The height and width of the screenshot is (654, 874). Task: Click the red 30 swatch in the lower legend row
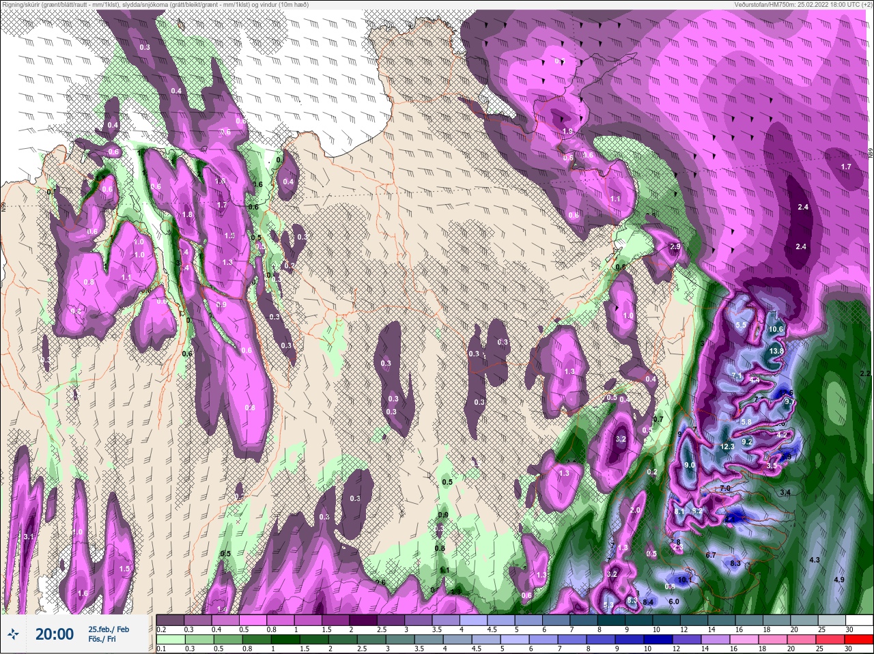coord(858,640)
